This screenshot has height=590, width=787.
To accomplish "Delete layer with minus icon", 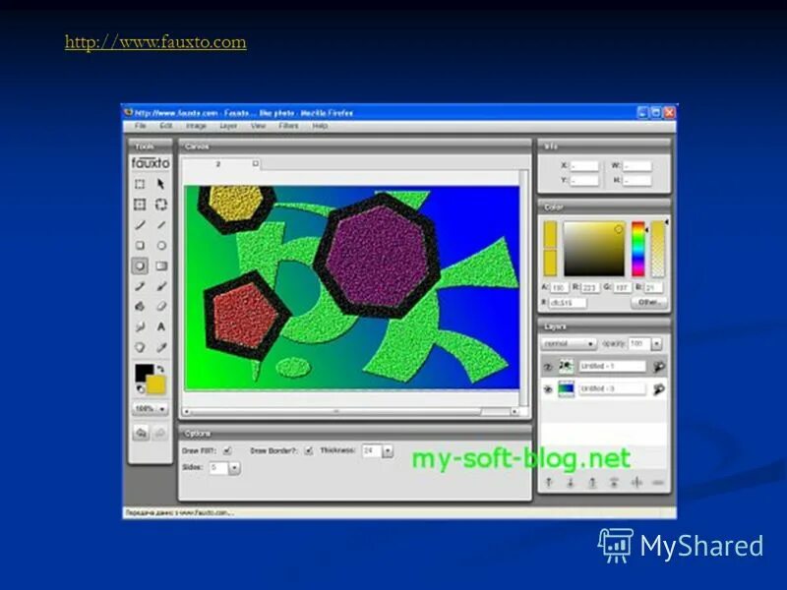I will point(658,483).
